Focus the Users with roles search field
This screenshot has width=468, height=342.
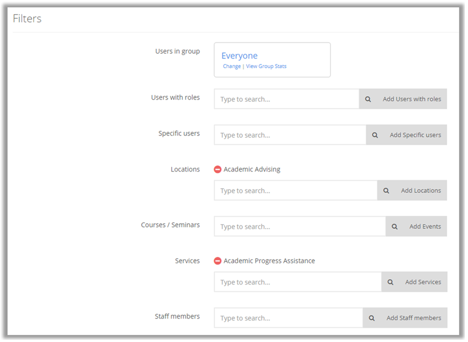pos(287,99)
